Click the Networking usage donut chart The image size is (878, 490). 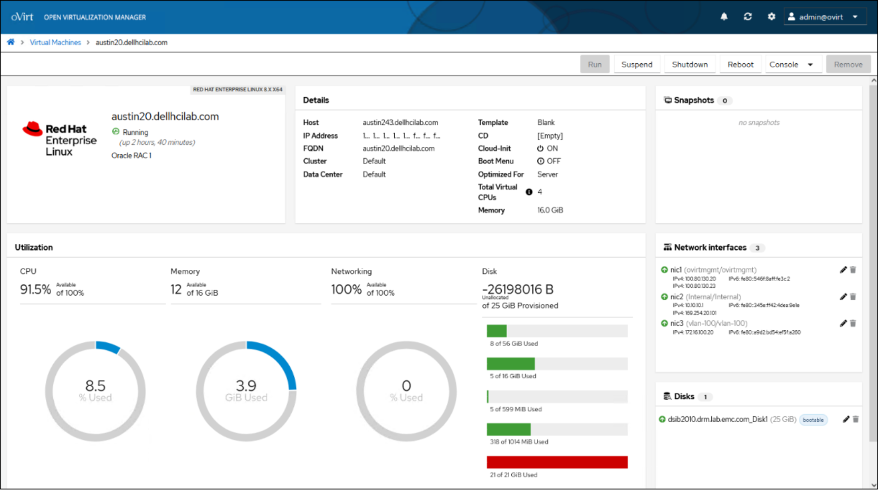(x=406, y=391)
